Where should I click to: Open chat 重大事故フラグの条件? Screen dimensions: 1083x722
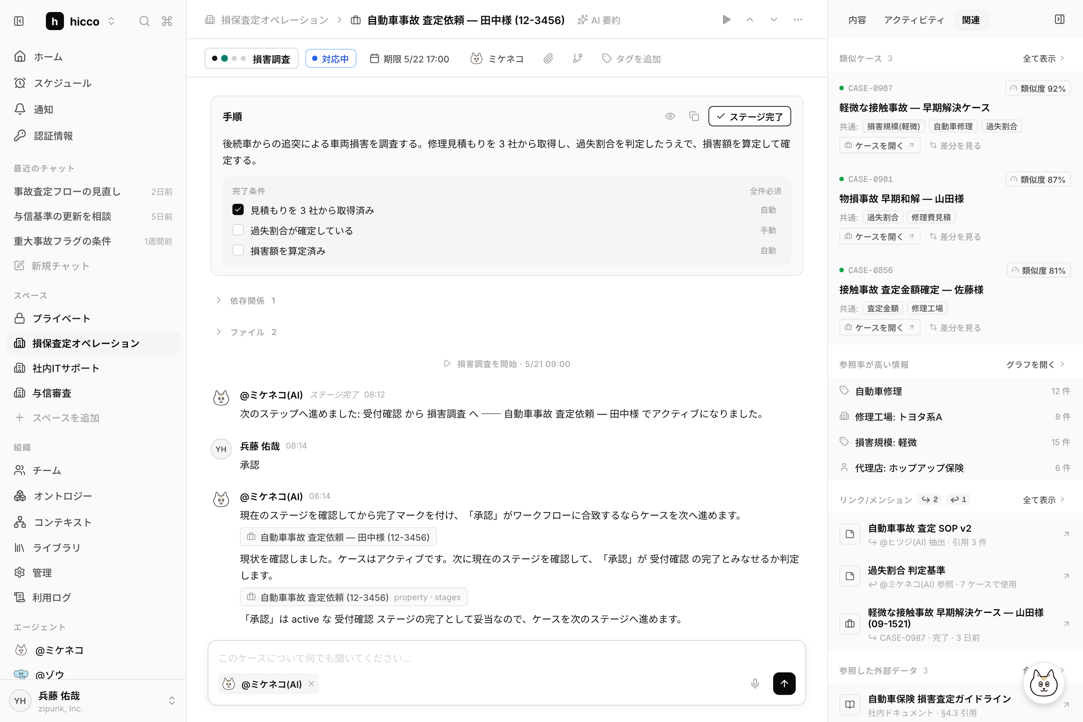pyautogui.click(x=92, y=241)
